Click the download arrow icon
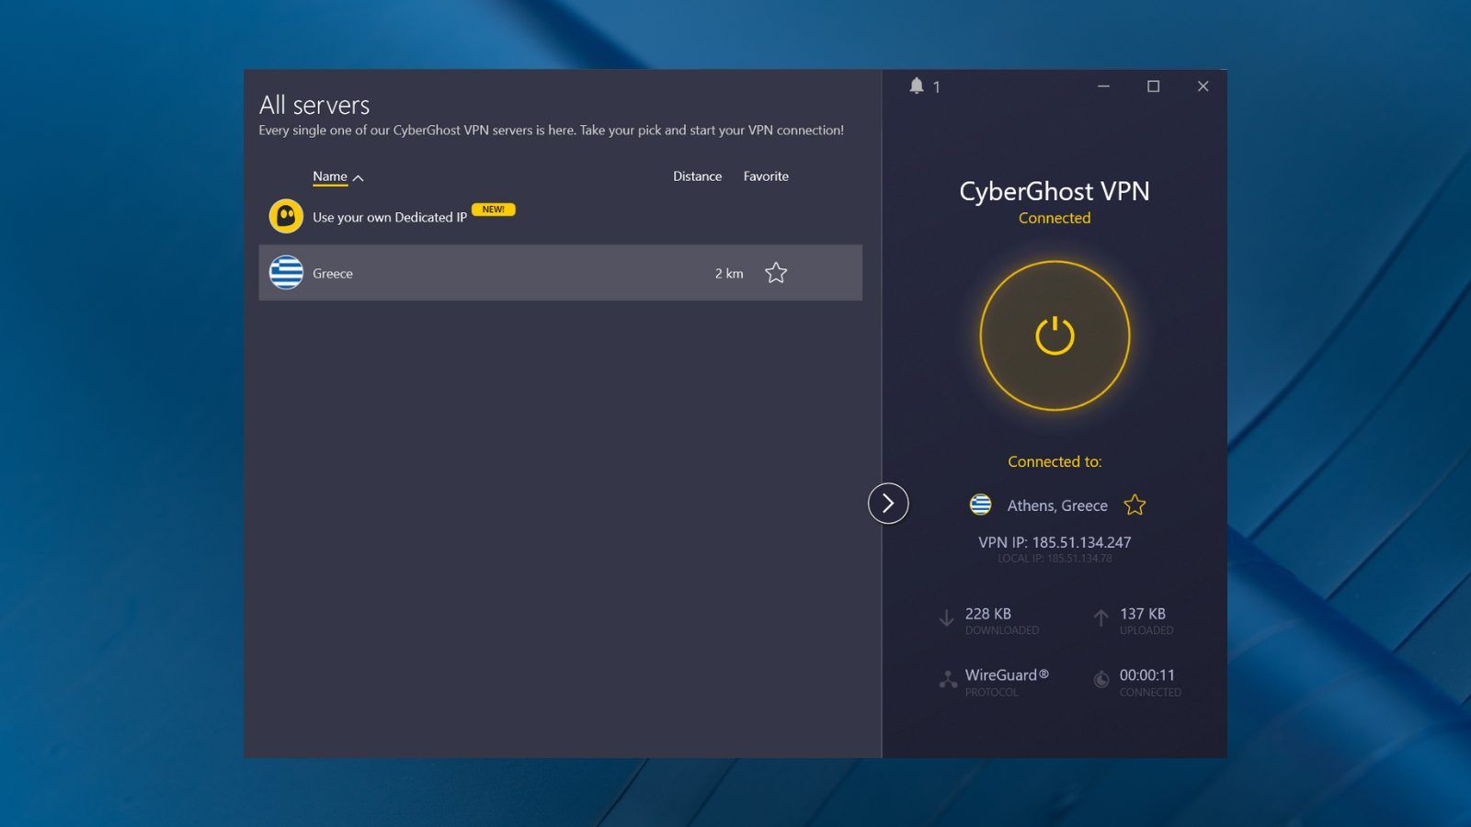This screenshot has width=1471, height=827. [x=946, y=618]
